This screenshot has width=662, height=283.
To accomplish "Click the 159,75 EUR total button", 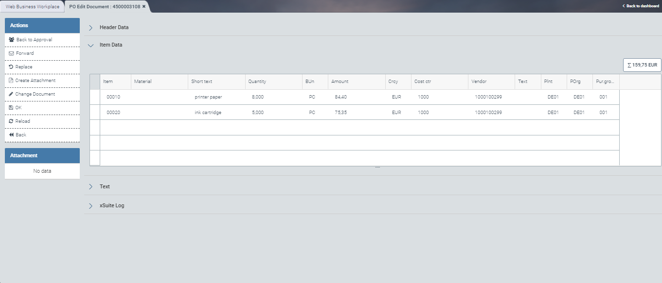I will click(x=642, y=65).
